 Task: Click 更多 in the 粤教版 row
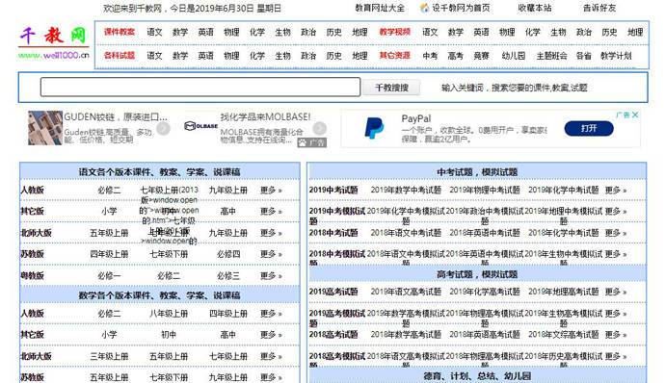271,276
